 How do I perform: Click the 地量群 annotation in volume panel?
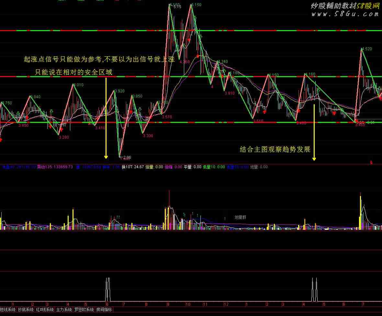(240, 217)
